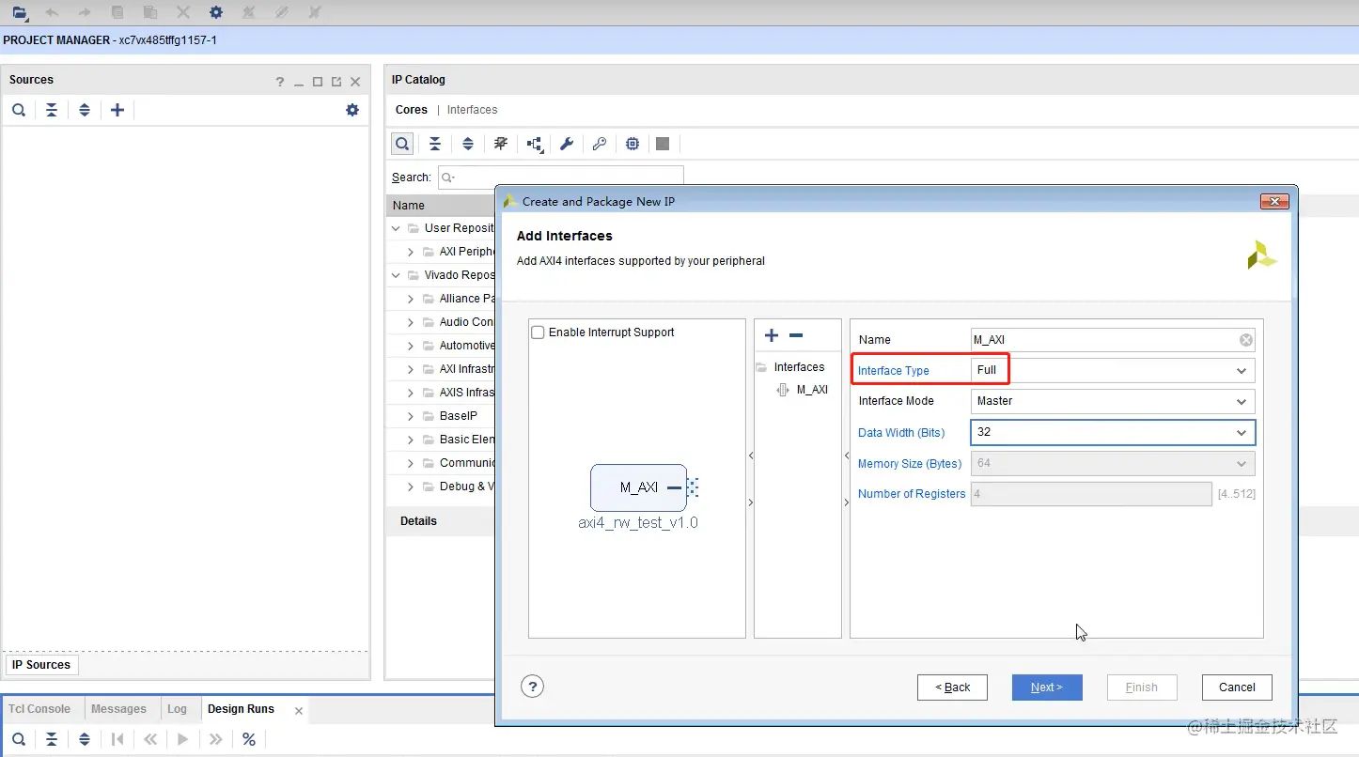Collapse all items in Sources panel
Viewport: 1359px width, 757px height.
pos(52,110)
